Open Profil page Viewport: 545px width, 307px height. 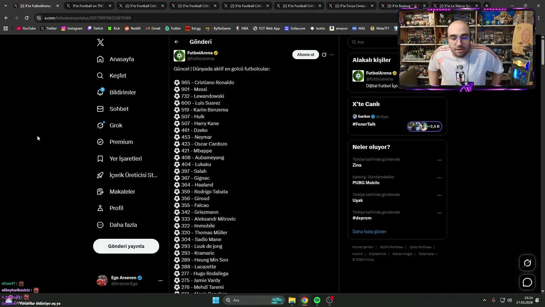point(110,208)
